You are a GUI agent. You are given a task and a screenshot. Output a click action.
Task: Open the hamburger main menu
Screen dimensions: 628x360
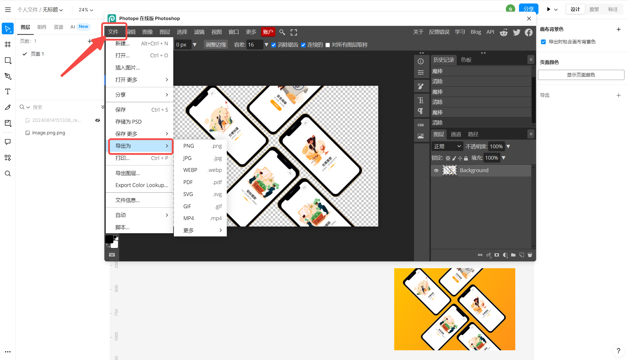tap(8, 10)
